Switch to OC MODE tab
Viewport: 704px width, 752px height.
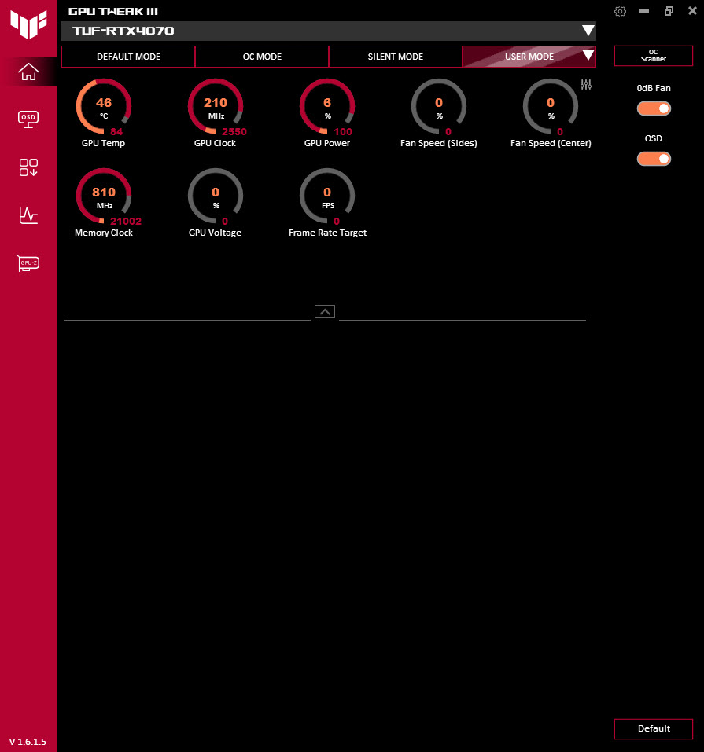[262, 57]
